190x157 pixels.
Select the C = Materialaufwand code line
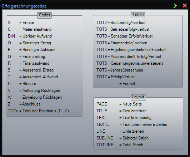[x=30, y=29]
